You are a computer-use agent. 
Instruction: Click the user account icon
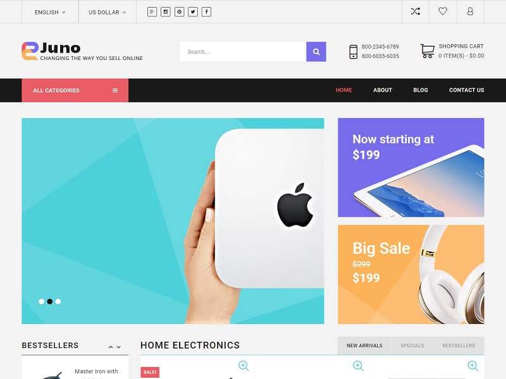click(x=470, y=11)
